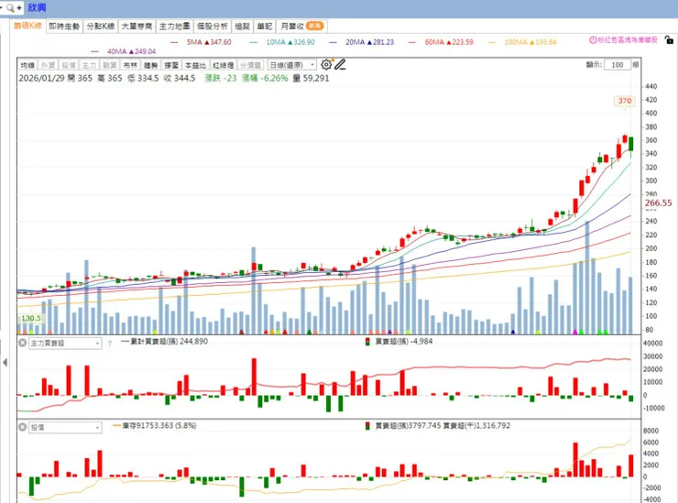Switch to the 筆記 tab
The width and height of the screenshot is (678, 503).
[x=265, y=27]
